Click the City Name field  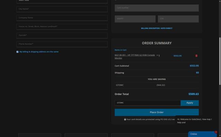click(x=62, y=9)
